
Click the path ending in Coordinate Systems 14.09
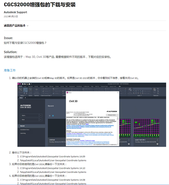click(53, 156)
